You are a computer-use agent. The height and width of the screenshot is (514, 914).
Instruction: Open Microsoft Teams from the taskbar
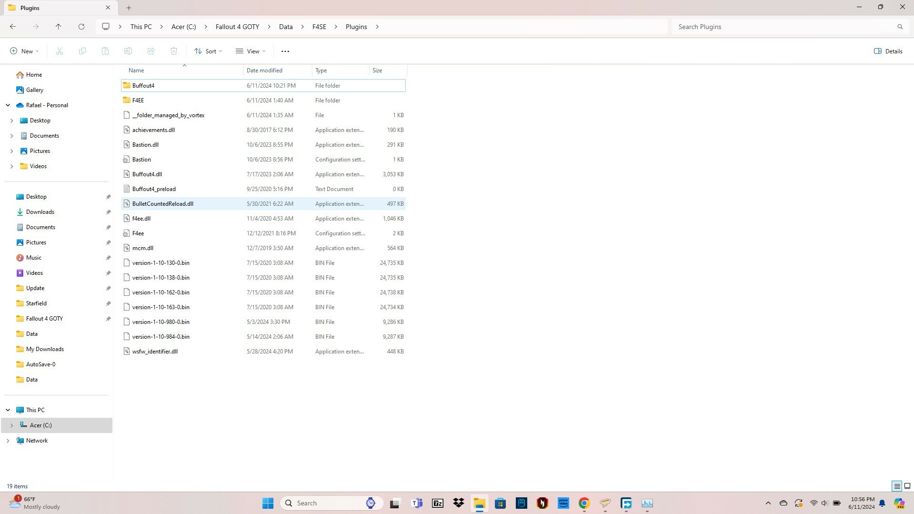click(417, 503)
